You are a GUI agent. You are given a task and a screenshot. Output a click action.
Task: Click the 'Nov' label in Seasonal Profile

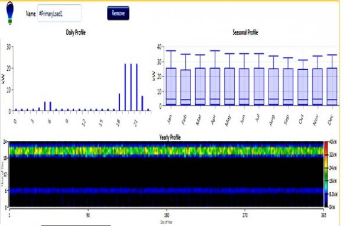(316, 120)
